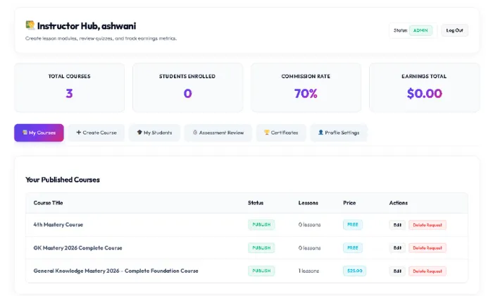
Task: Click FREE price badge of GK Mastery 2026 Complete Course
Action: pyautogui.click(x=352, y=248)
